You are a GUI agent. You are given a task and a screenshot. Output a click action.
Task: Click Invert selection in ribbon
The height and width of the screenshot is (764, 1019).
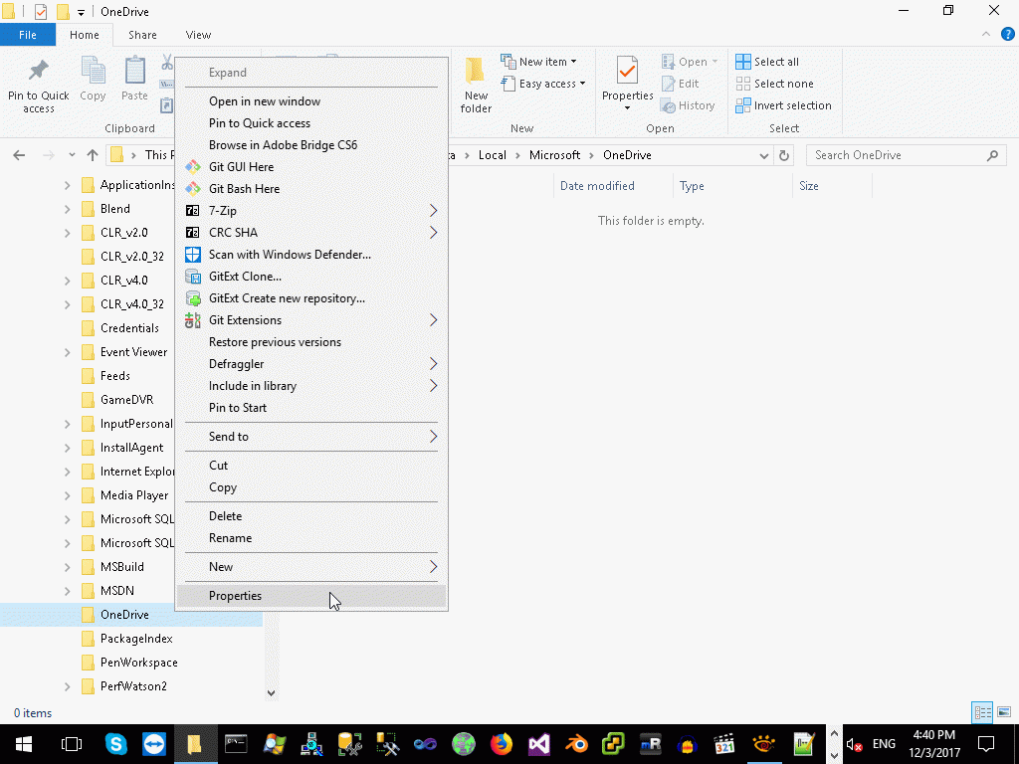[x=784, y=105]
